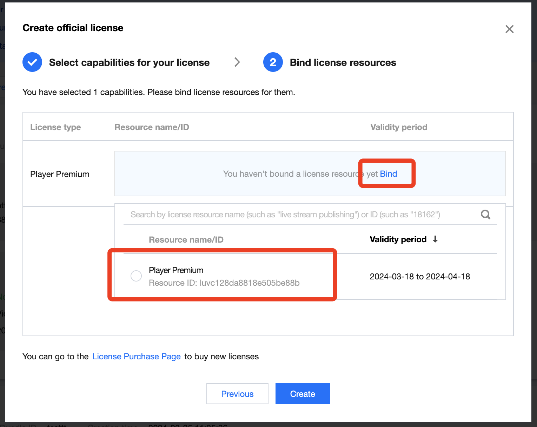The width and height of the screenshot is (537, 427).
Task: Click Player Premium in the License type column
Action: (60, 174)
